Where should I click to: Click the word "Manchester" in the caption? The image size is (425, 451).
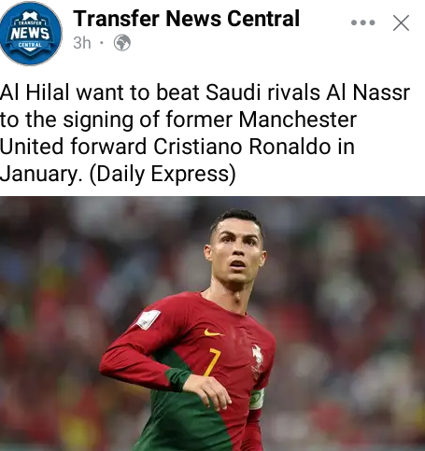coord(298,120)
